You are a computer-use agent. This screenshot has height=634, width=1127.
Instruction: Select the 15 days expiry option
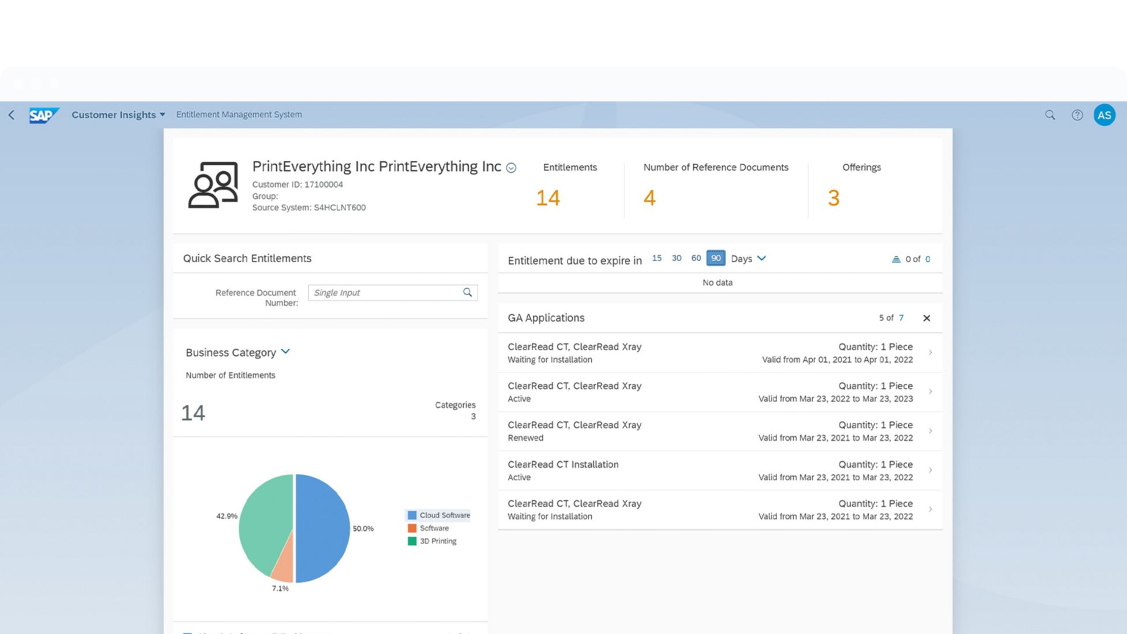click(x=656, y=258)
